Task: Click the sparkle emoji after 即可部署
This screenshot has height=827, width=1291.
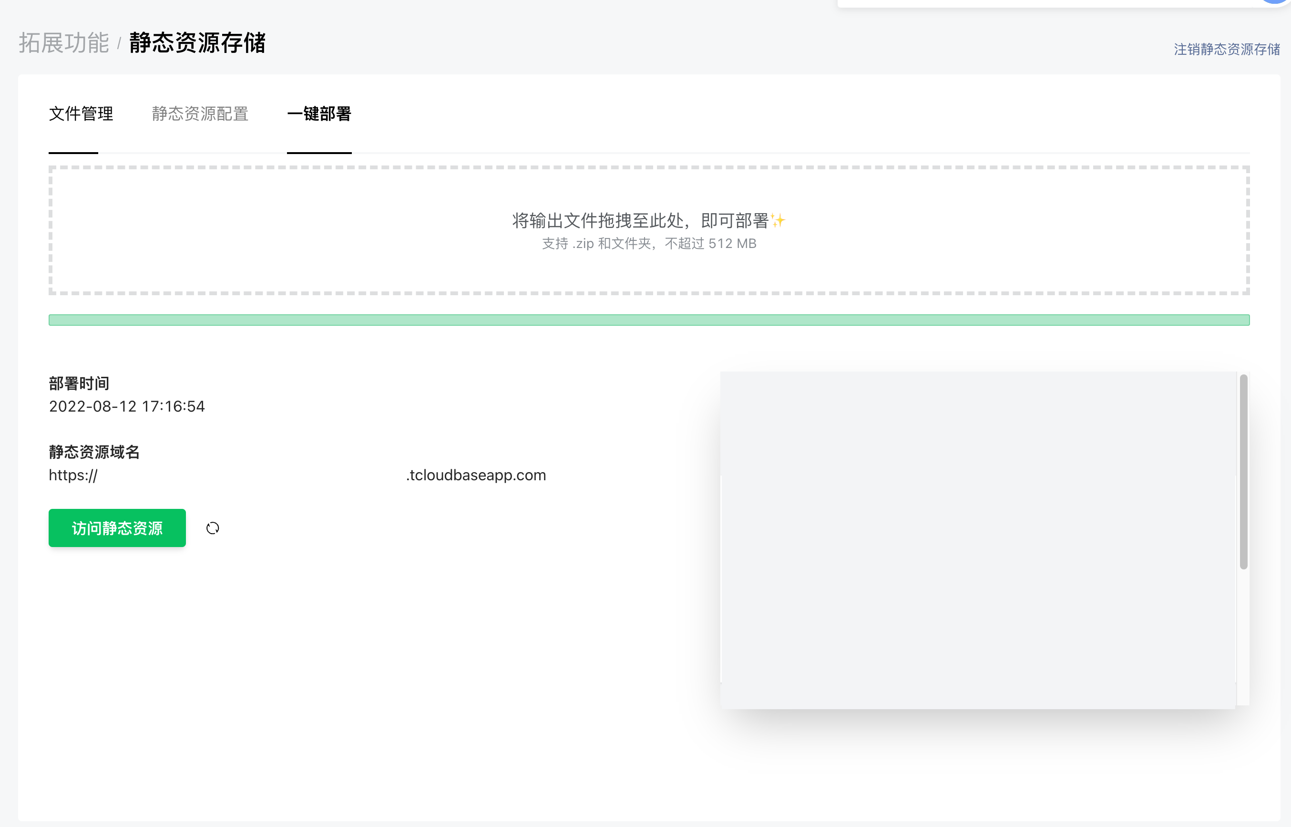Action: click(779, 220)
